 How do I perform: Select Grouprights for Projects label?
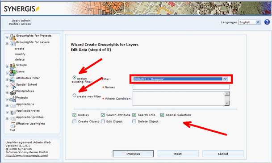33,36
